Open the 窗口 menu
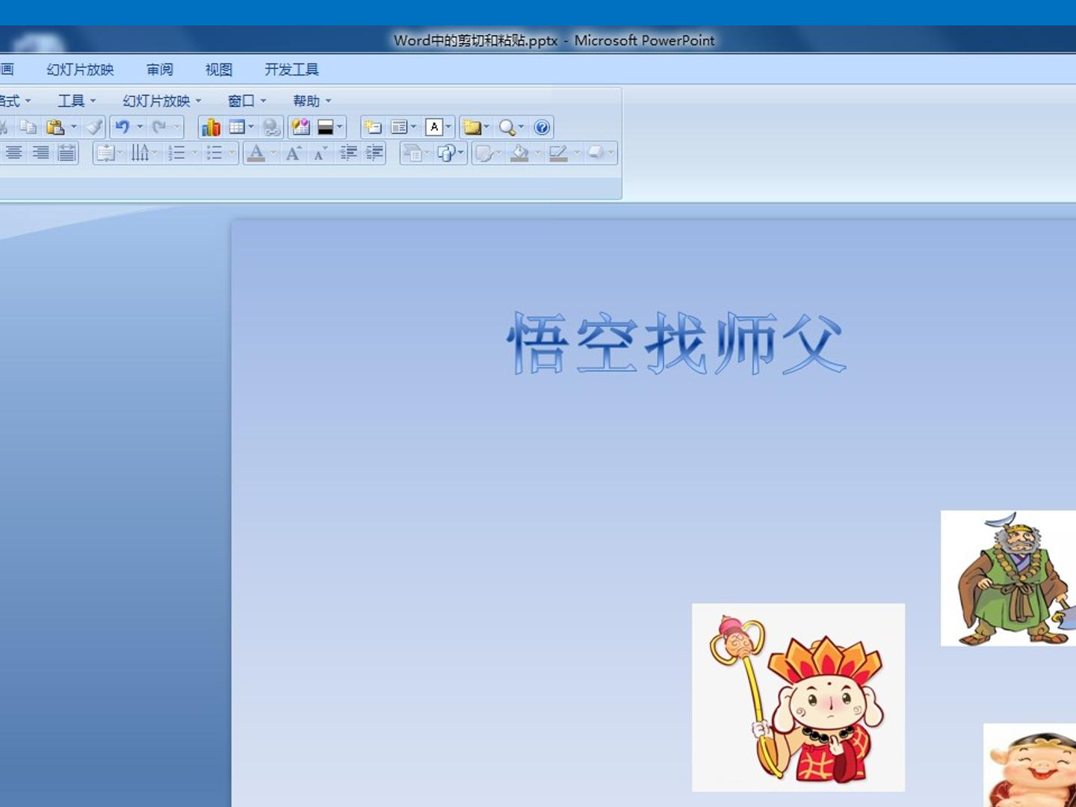Viewport: 1076px width, 807px height. point(247,101)
